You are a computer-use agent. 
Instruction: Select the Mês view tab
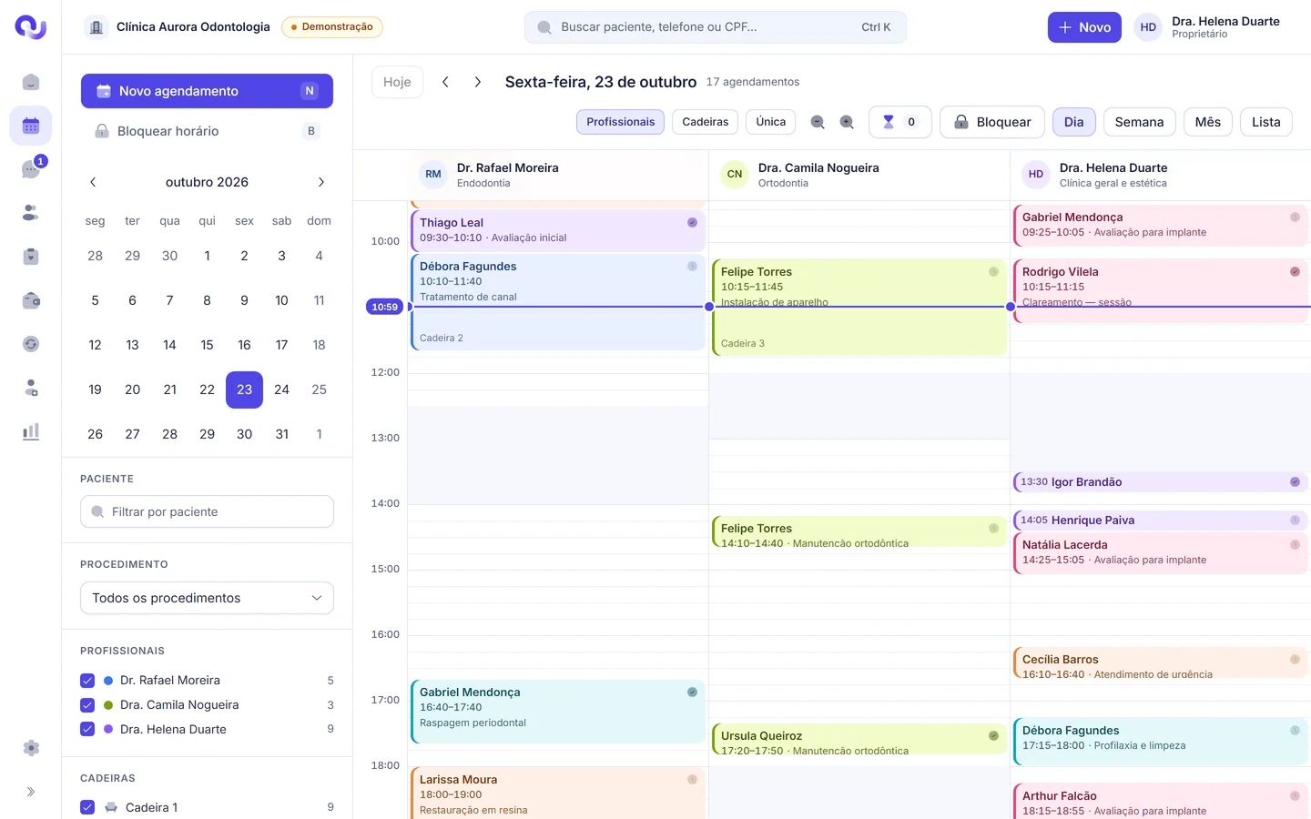[x=1208, y=122]
